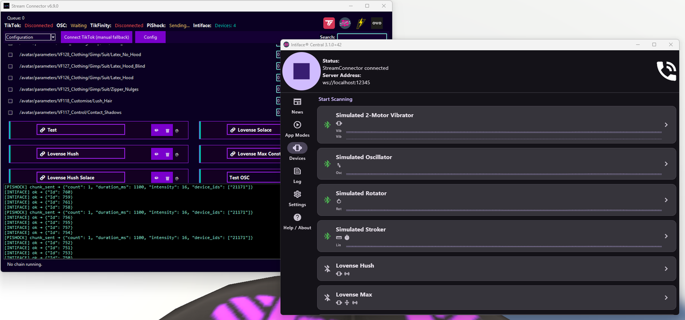Click the Bluetooth icon of Simulated Stroker
Screen dimensions: 685x320
tap(328, 236)
